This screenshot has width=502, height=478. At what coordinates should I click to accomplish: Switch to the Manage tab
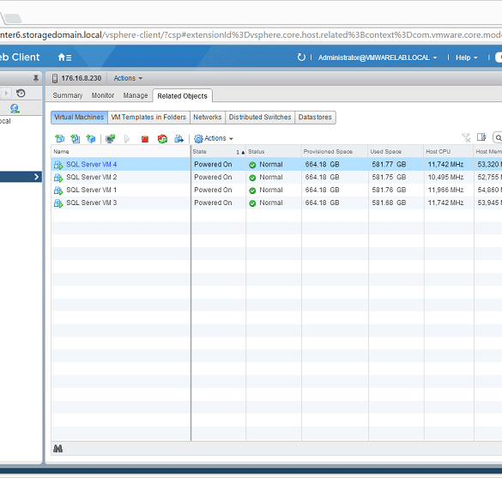(136, 95)
